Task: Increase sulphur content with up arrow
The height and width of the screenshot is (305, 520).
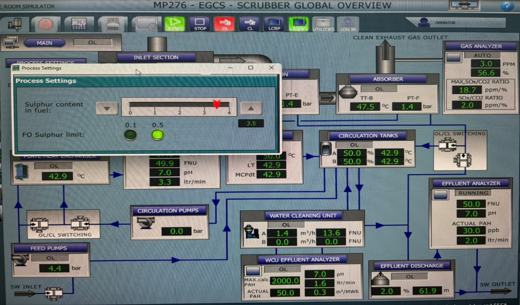Action: [x=251, y=108]
